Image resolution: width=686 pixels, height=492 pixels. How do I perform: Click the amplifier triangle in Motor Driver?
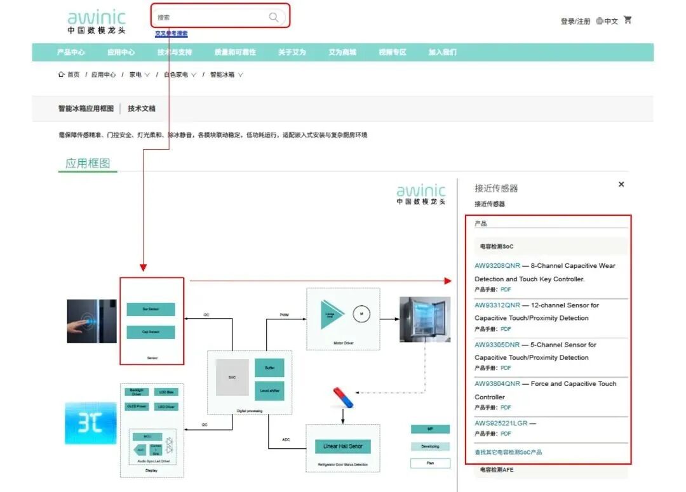(332, 314)
